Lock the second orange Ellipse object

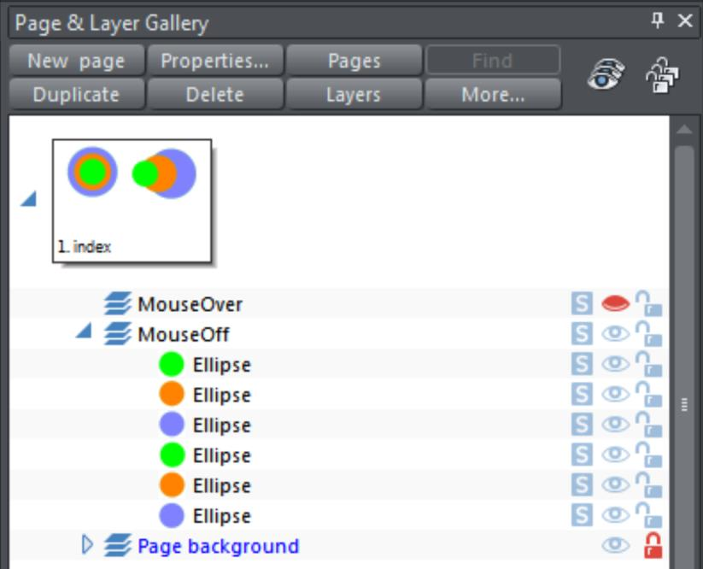click(x=648, y=484)
